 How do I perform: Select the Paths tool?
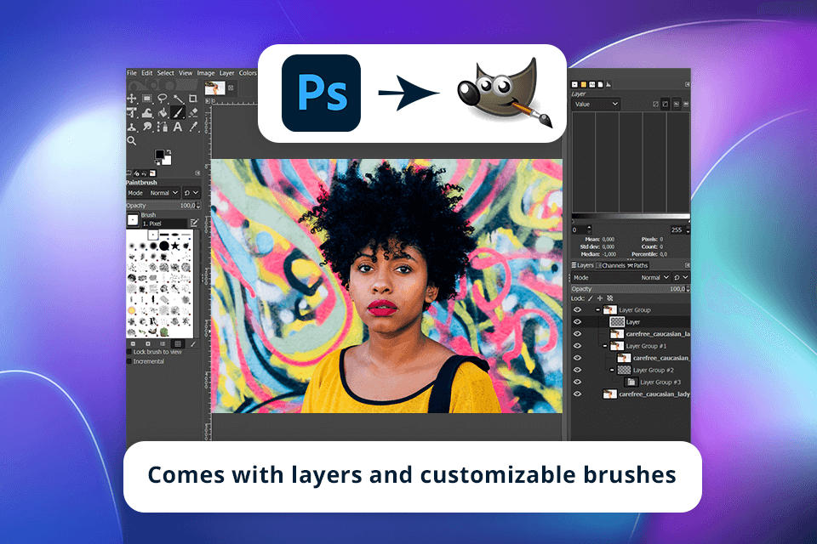163,127
